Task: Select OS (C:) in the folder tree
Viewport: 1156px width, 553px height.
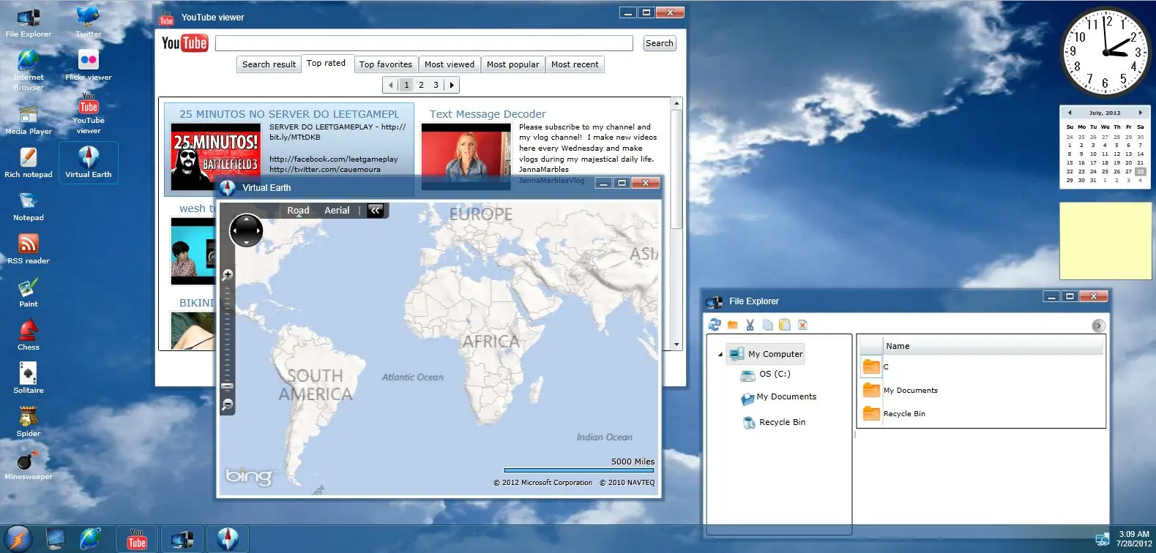Action: (766, 375)
